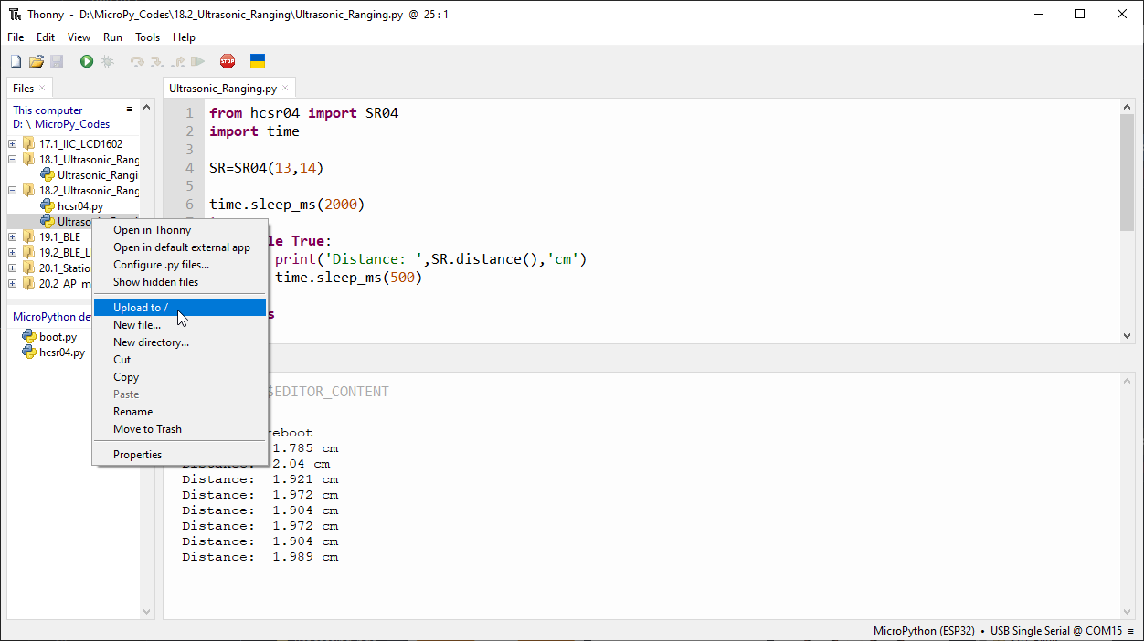
Task: Choose Rename in context menu
Action: click(x=180, y=412)
